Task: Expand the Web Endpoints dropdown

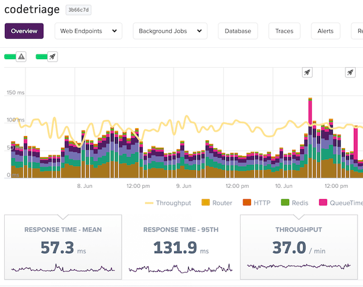Action: (x=88, y=31)
